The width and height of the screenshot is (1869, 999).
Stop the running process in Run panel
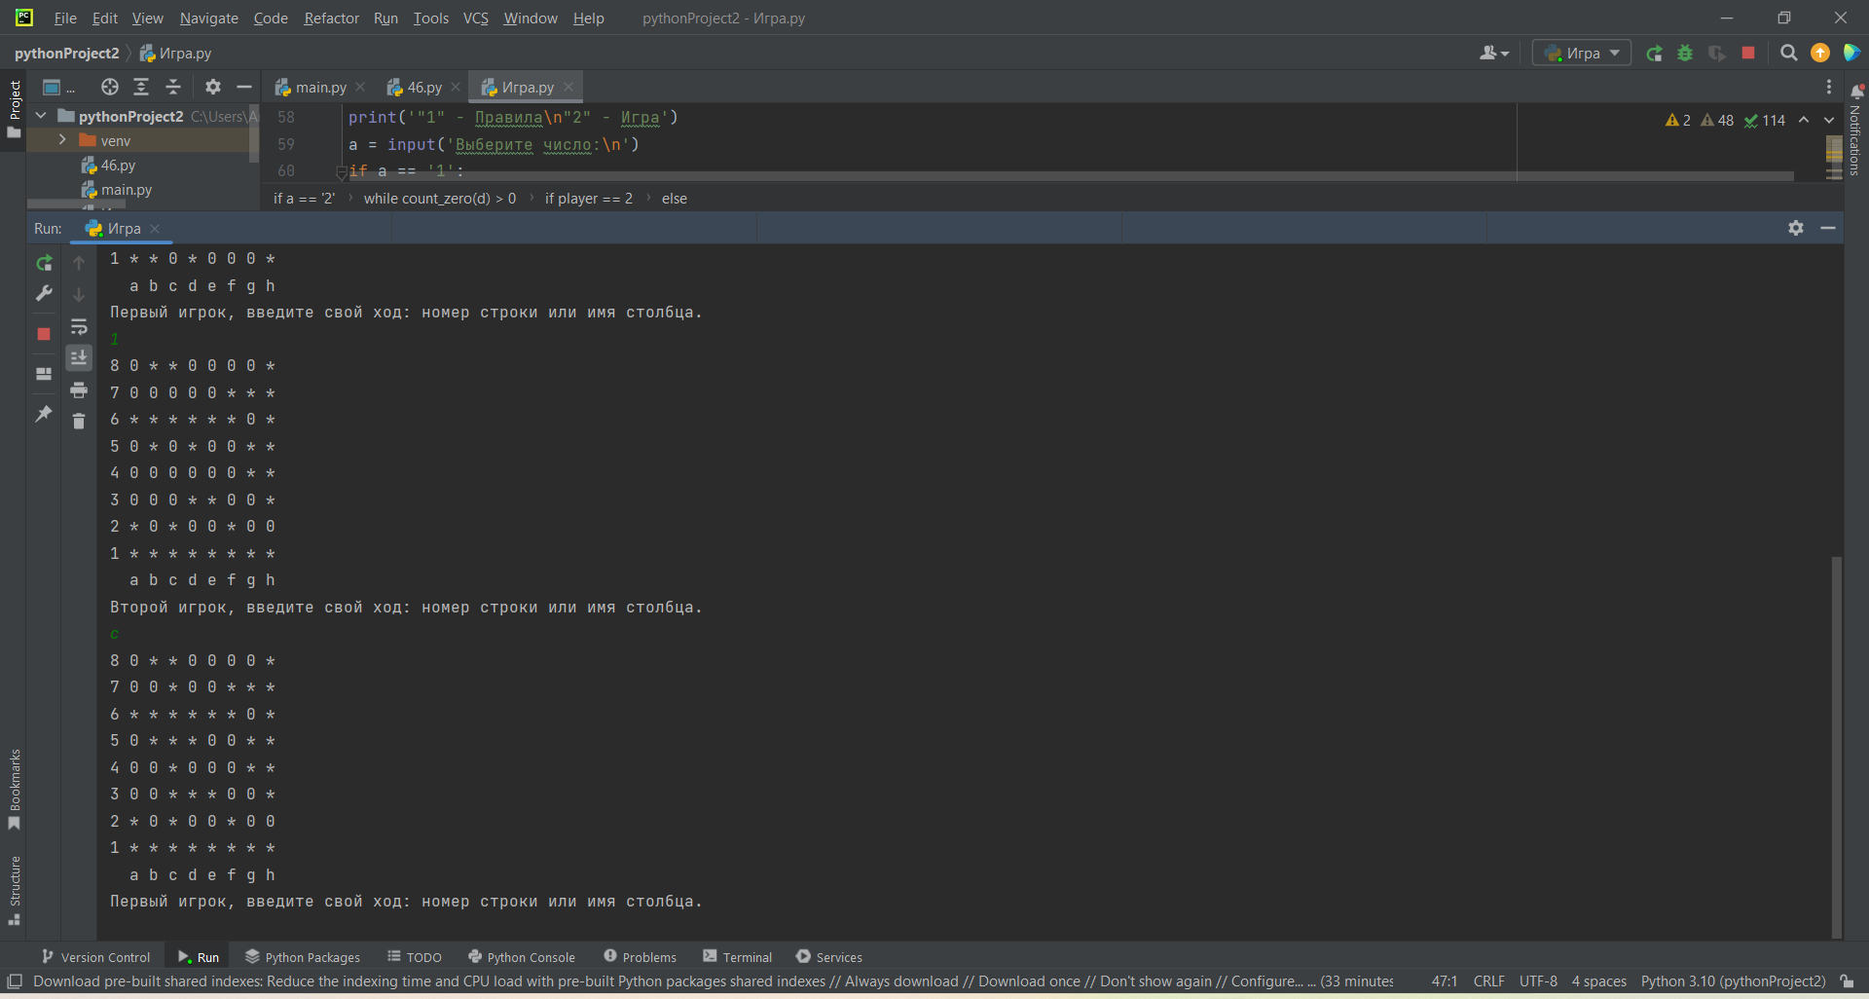point(44,334)
